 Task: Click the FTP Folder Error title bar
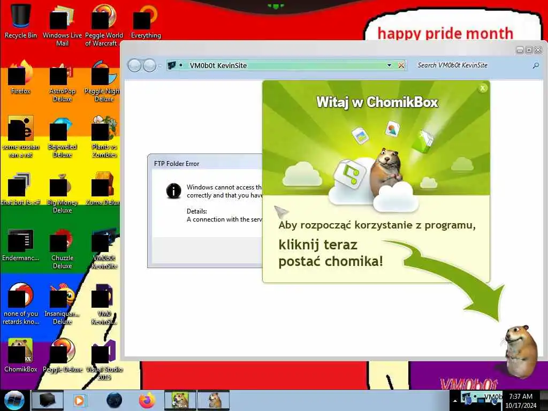(206, 163)
